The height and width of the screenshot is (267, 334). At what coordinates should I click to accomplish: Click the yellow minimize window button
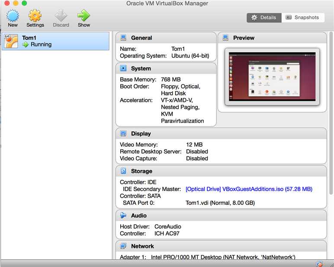click(16, 3)
